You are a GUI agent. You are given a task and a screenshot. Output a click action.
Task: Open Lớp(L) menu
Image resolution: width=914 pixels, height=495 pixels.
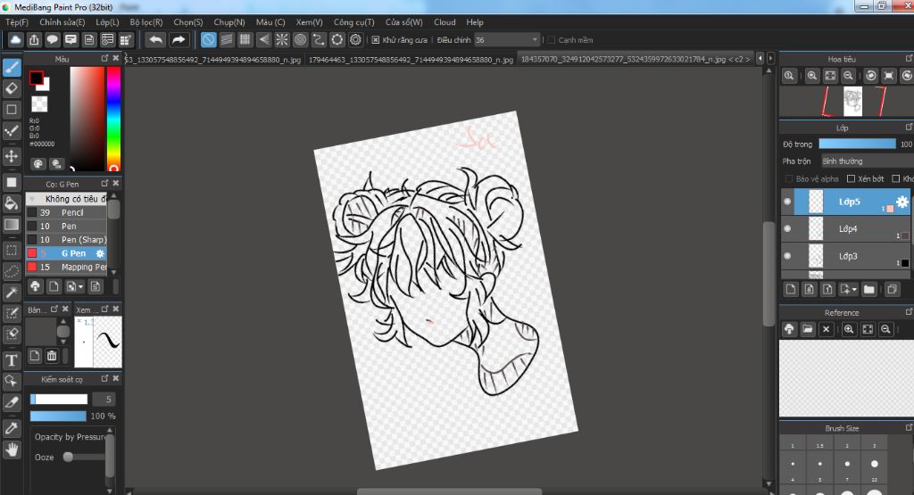point(107,22)
